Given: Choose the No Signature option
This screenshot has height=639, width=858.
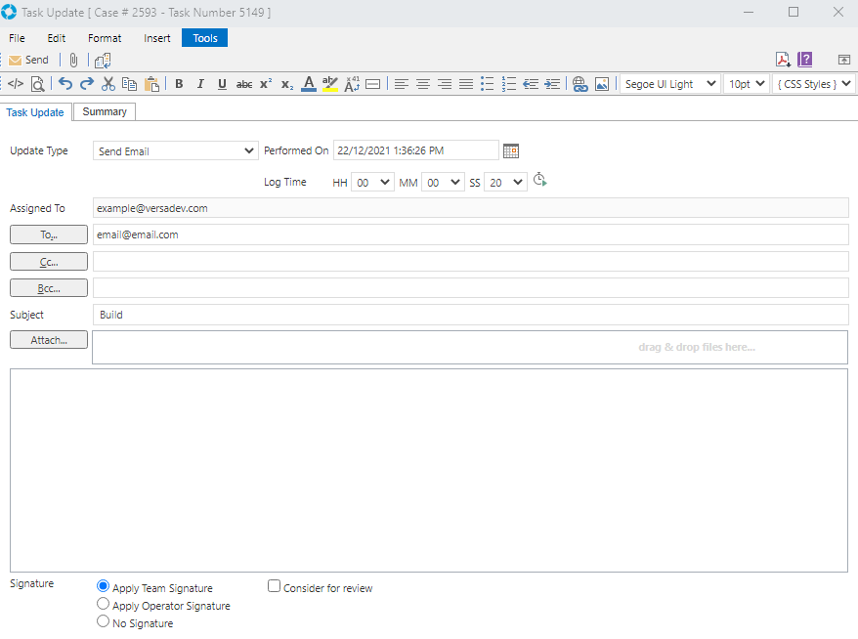Looking at the screenshot, I should tap(103, 620).
